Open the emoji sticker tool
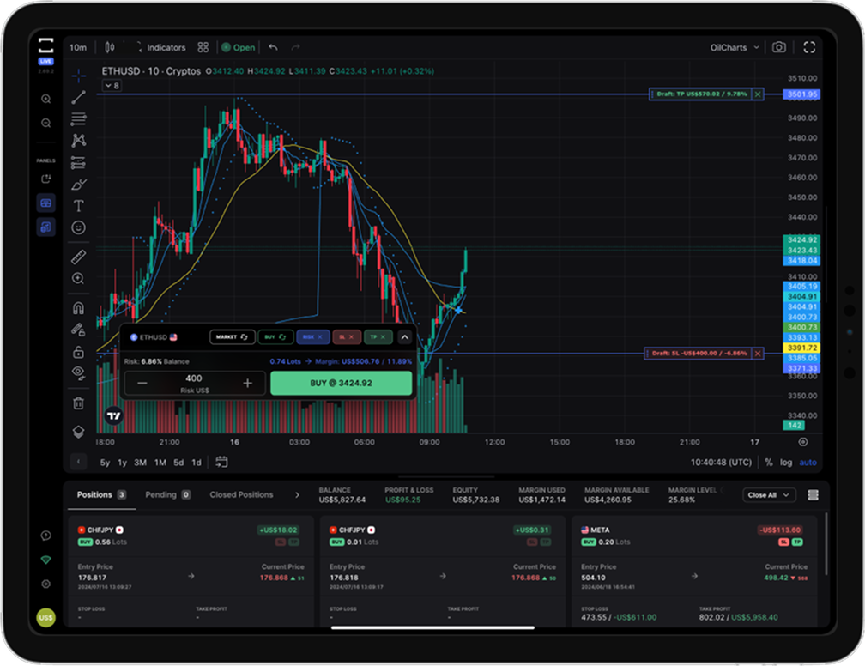The height and width of the screenshot is (666, 865). click(x=79, y=228)
